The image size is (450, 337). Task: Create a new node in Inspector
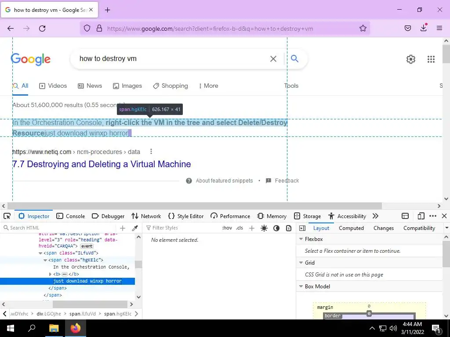point(123,228)
